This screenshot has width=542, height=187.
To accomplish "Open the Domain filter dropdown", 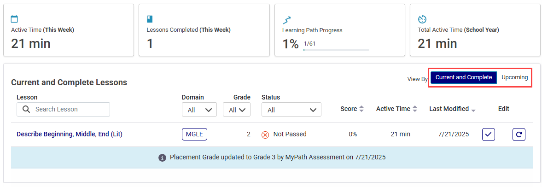I will pos(199,110).
